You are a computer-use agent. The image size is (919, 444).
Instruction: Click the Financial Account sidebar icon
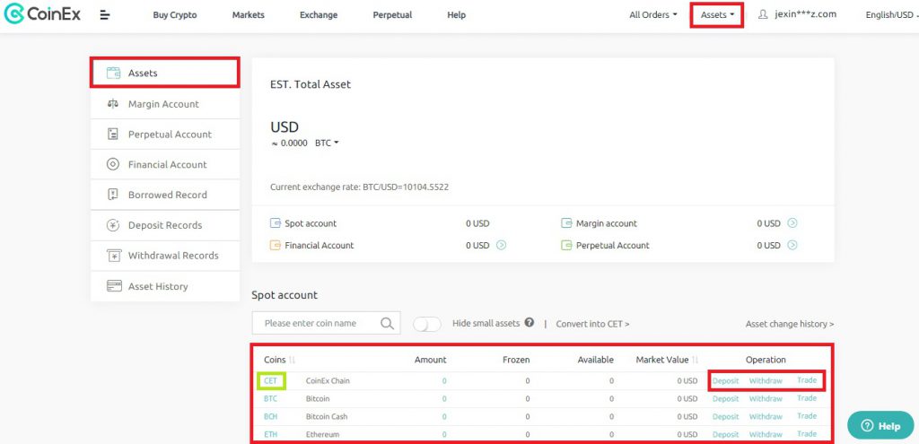[x=113, y=165]
